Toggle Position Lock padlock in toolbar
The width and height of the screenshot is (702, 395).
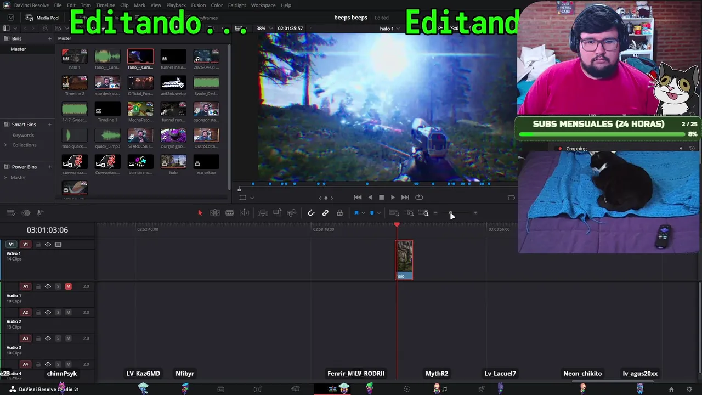point(340,213)
